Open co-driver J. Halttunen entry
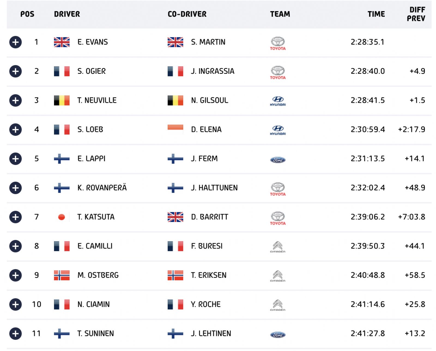 pyautogui.click(x=214, y=188)
